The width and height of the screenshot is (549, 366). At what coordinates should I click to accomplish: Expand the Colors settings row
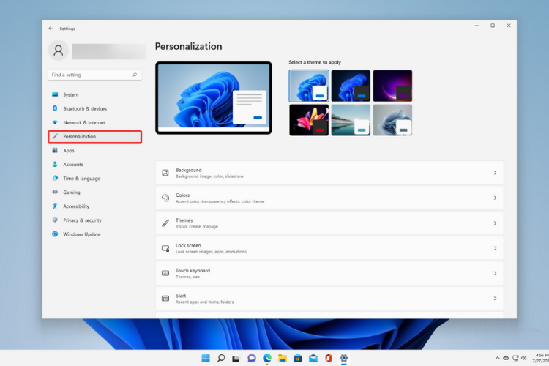(x=329, y=198)
